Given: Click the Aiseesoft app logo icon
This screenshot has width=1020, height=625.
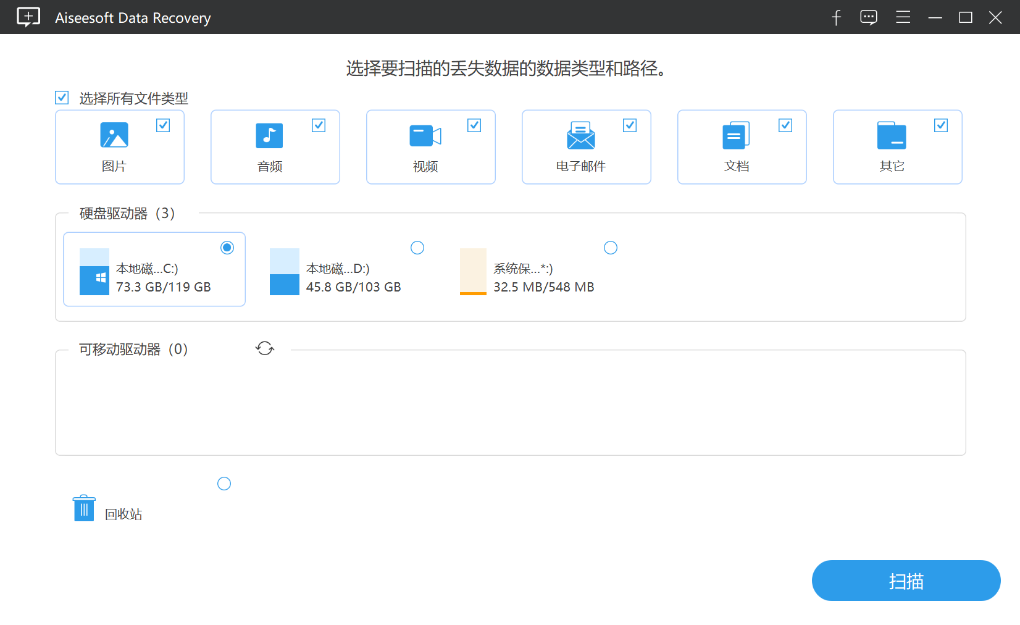Looking at the screenshot, I should 28,17.
